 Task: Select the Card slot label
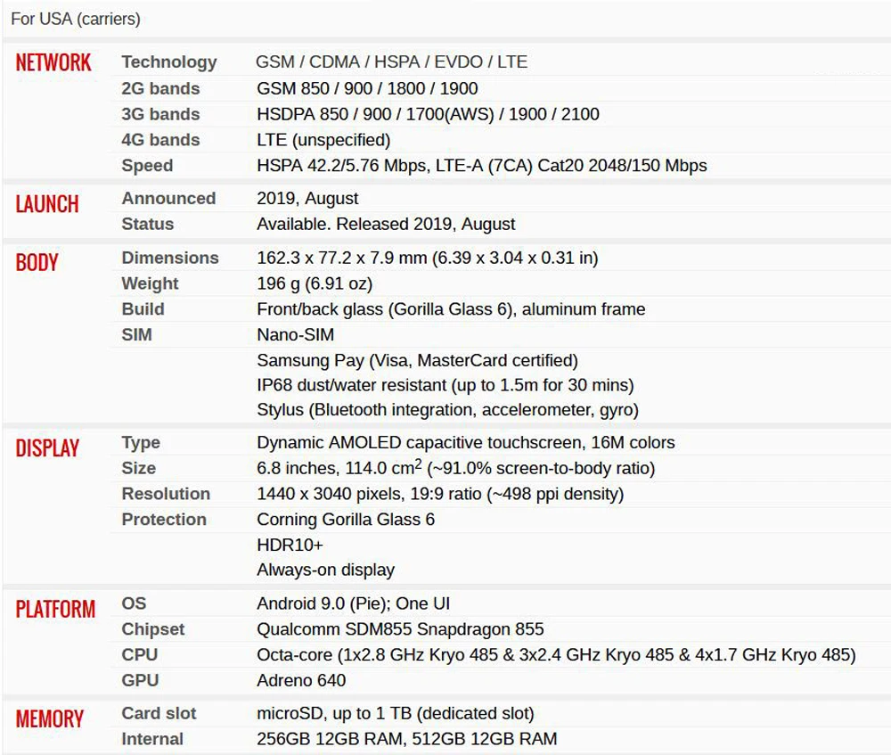(x=159, y=713)
